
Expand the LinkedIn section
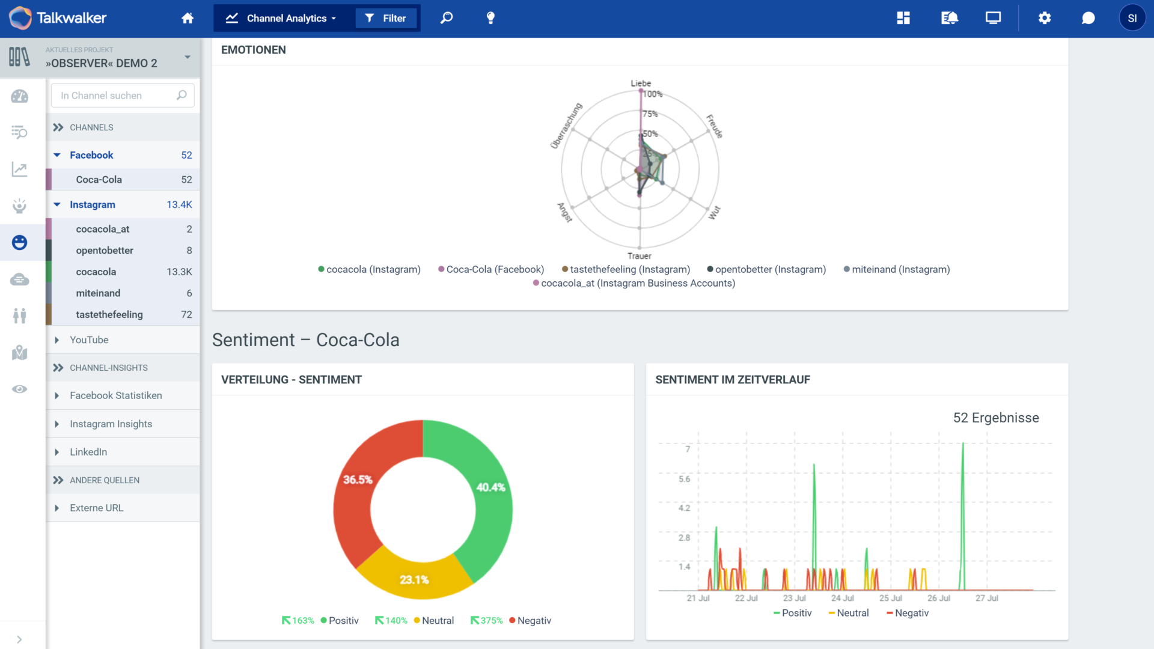pyautogui.click(x=57, y=452)
